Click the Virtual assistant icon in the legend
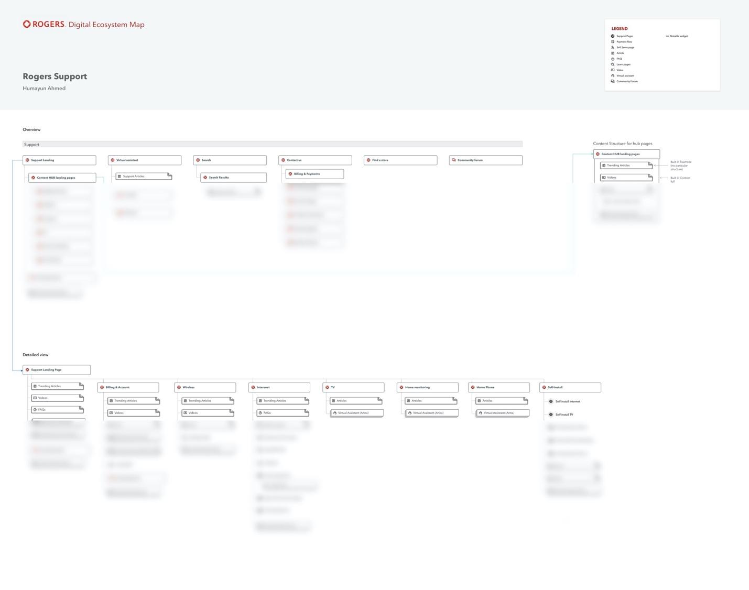Screen dimensions: 749x590 pos(613,75)
